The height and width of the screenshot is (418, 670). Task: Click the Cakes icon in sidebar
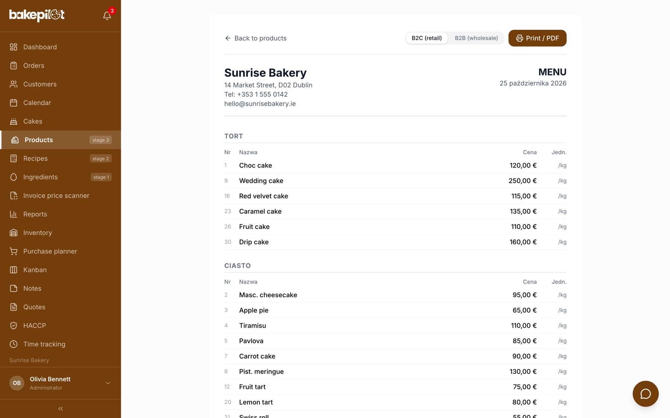point(14,121)
